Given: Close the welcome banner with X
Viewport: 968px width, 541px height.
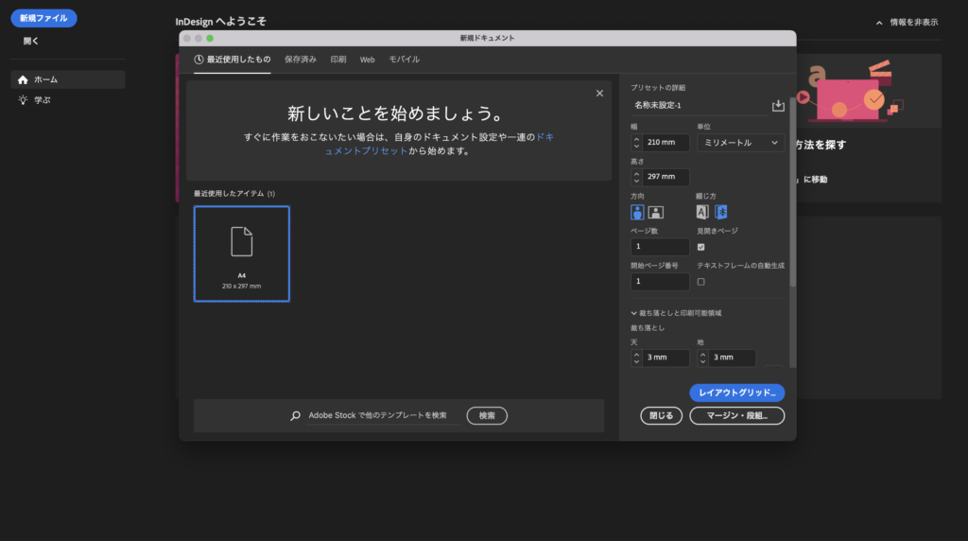Looking at the screenshot, I should tap(599, 94).
